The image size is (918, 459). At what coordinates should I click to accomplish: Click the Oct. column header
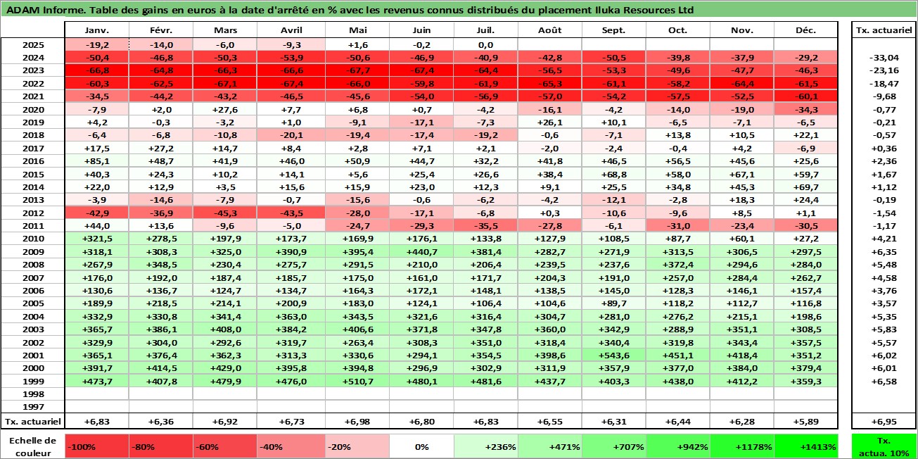[x=678, y=30]
